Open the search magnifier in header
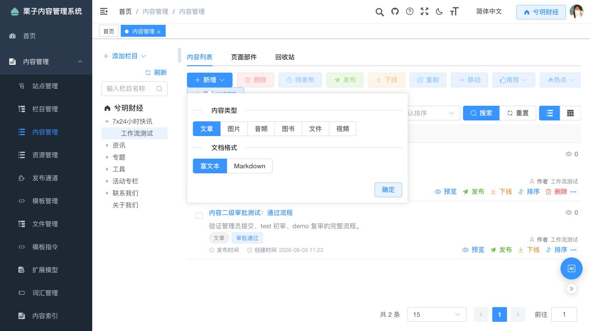This screenshot has height=331, width=590. coord(379,12)
